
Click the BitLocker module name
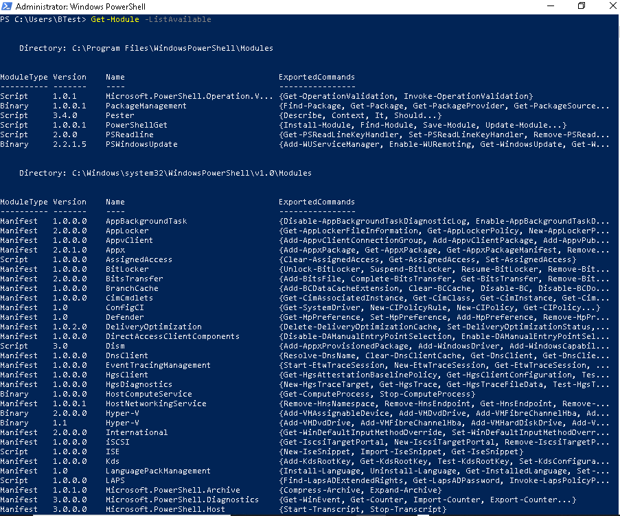[x=127, y=269]
